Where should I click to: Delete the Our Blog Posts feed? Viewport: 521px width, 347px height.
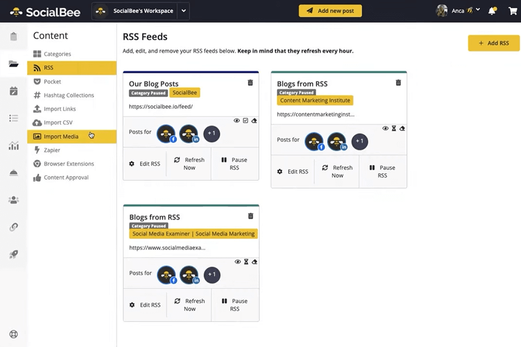point(250,82)
